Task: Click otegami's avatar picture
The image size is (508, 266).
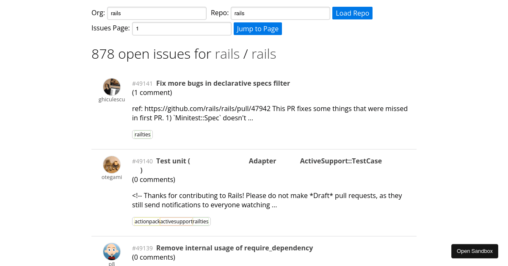Action: tap(111, 164)
